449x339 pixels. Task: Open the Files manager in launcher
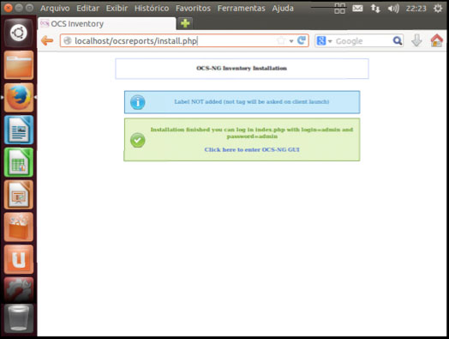19,65
